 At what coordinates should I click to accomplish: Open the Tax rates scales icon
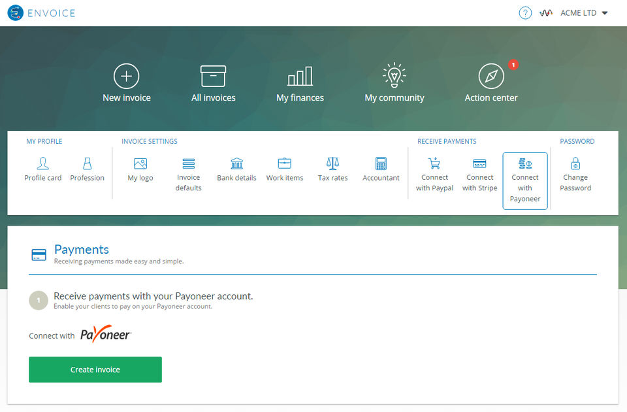point(332,163)
